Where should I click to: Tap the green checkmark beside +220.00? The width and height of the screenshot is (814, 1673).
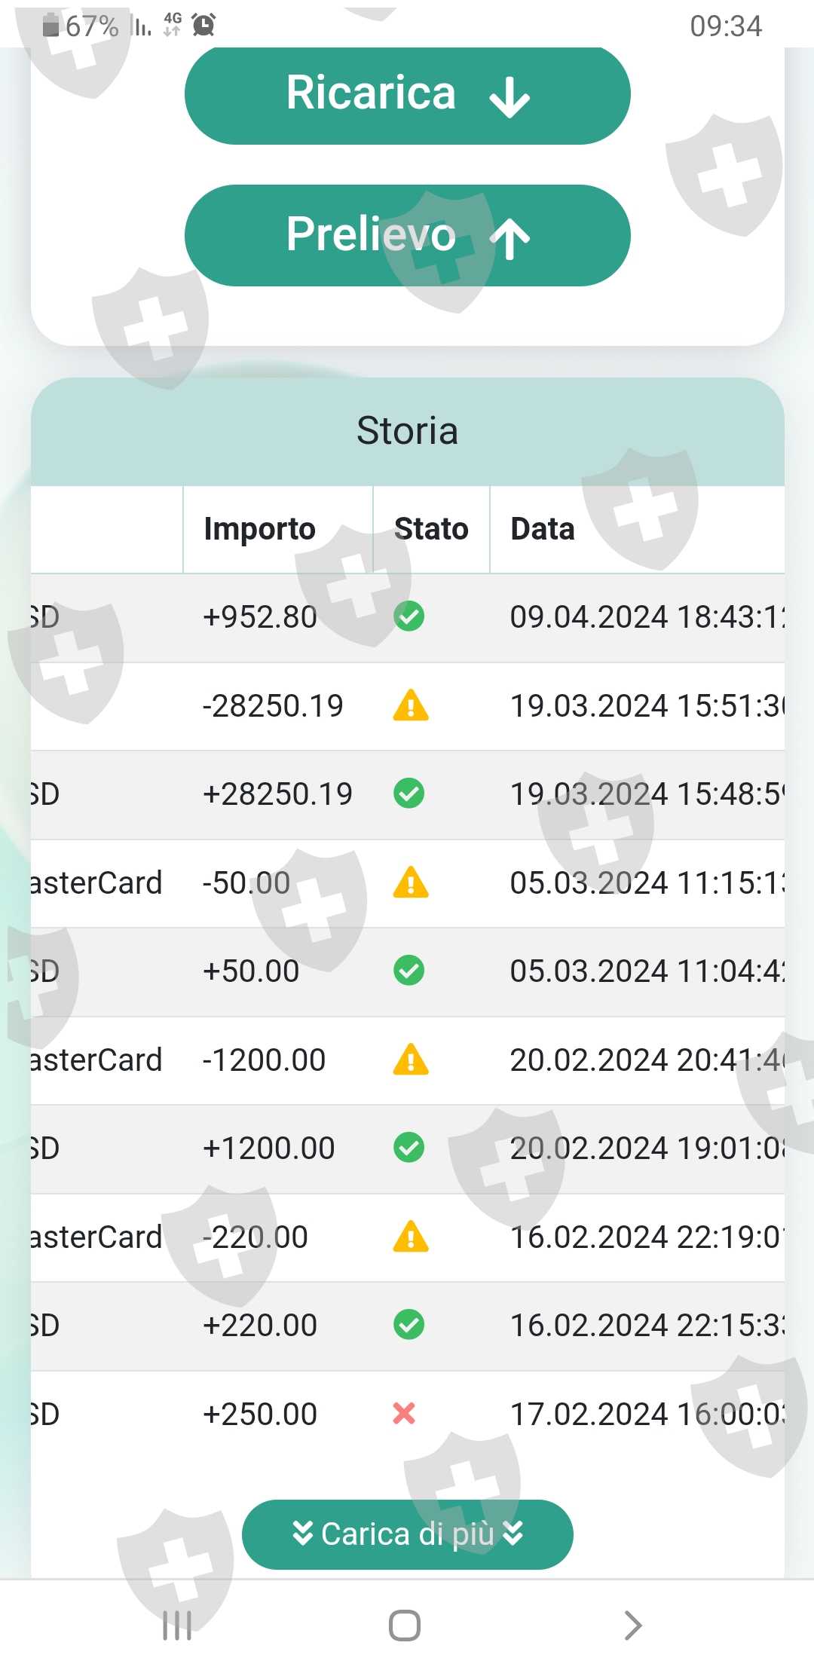coord(409,1325)
